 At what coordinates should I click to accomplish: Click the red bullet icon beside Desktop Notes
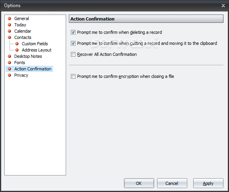pos(9,56)
